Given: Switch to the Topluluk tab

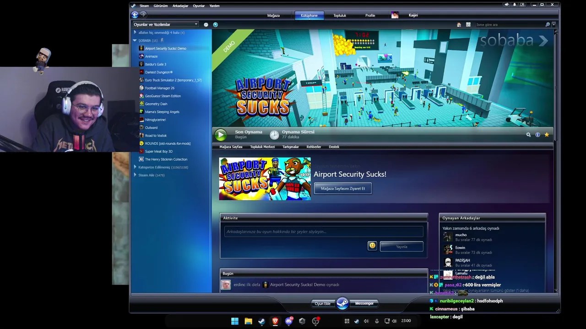Looking at the screenshot, I should 340,15.
